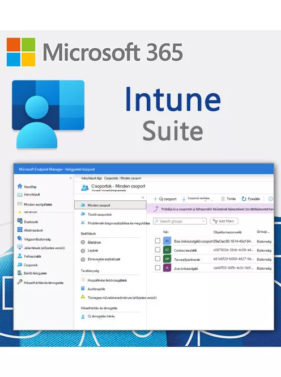The image size is (281, 377).
Task: Click in the Search groups field
Action: point(180,221)
